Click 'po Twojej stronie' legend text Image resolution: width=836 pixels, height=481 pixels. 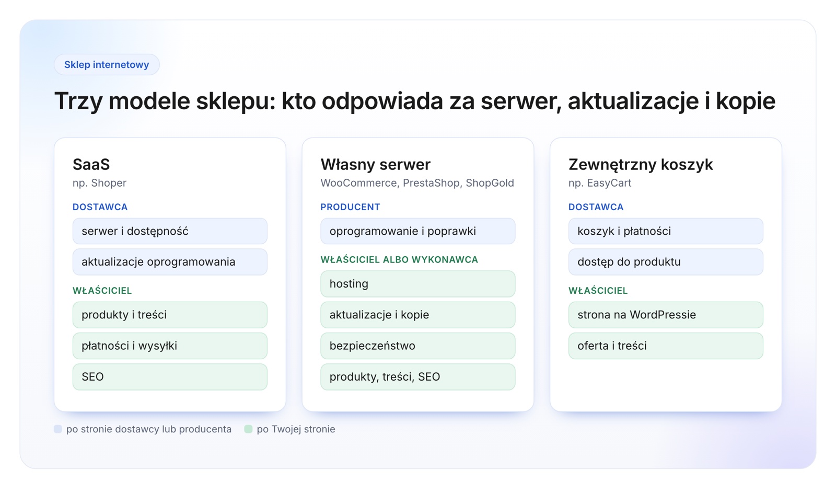296,429
